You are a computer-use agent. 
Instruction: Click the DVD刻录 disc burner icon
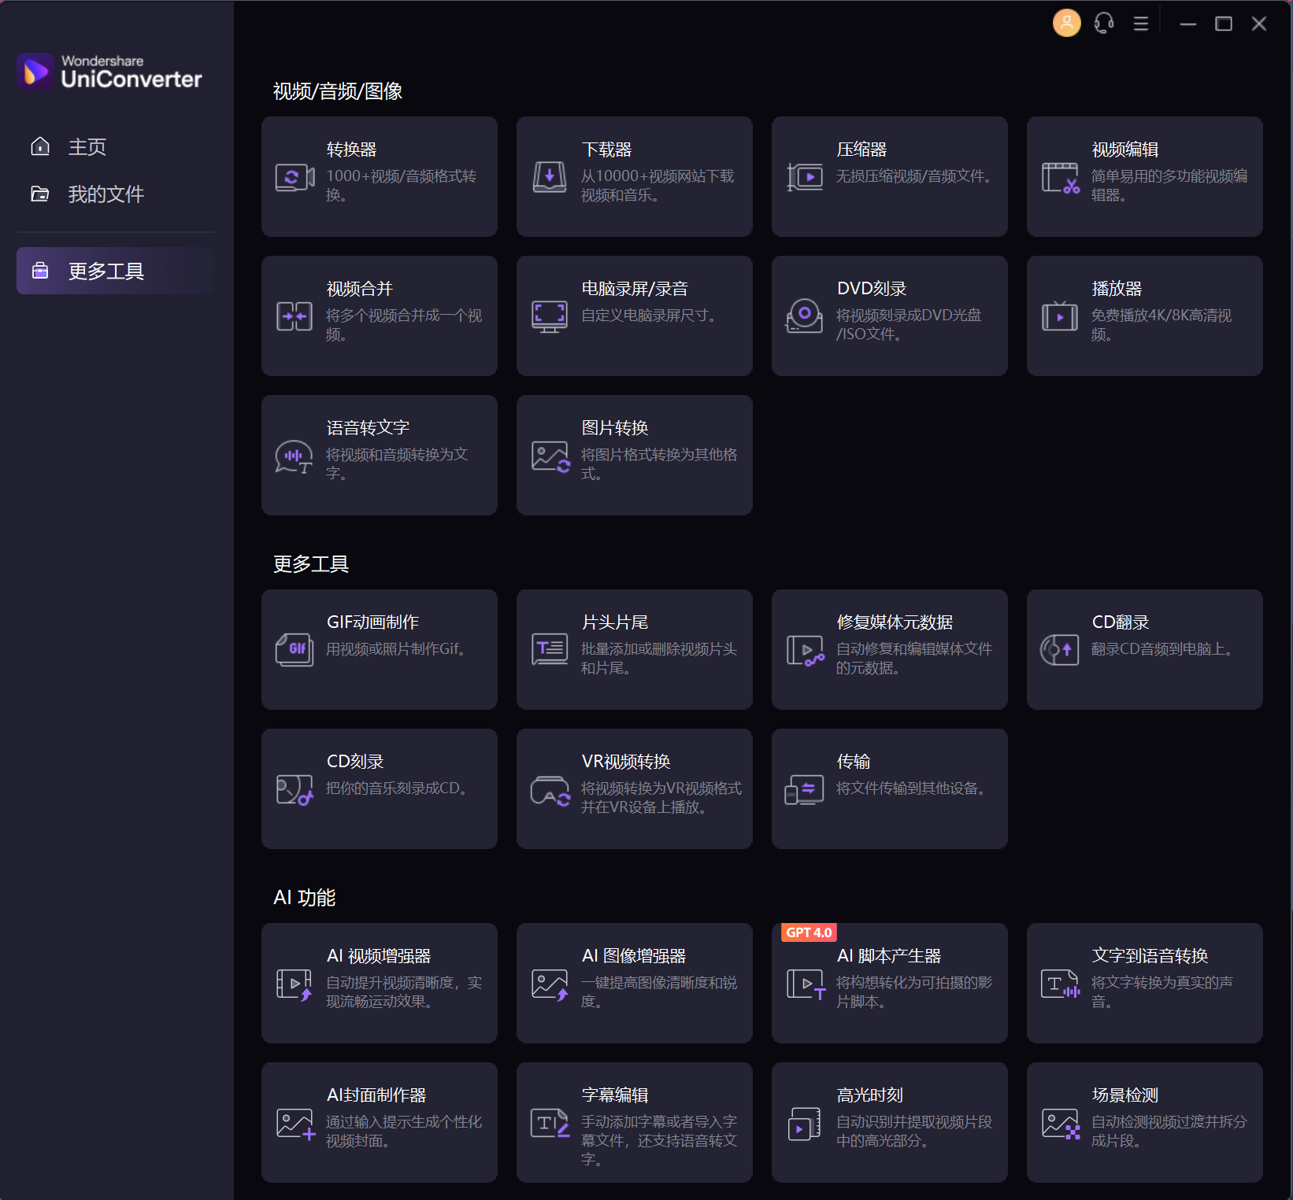pyautogui.click(x=805, y=316)
